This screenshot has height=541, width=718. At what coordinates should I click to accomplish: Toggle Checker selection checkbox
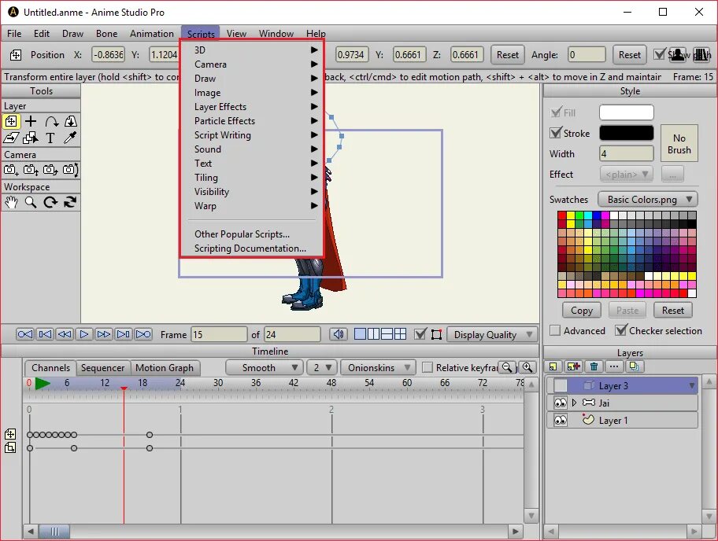coord(621,329)
